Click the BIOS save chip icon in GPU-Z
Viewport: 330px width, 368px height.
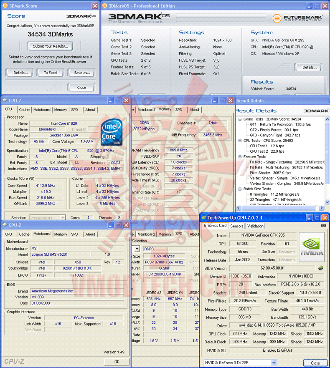[321, 268]
